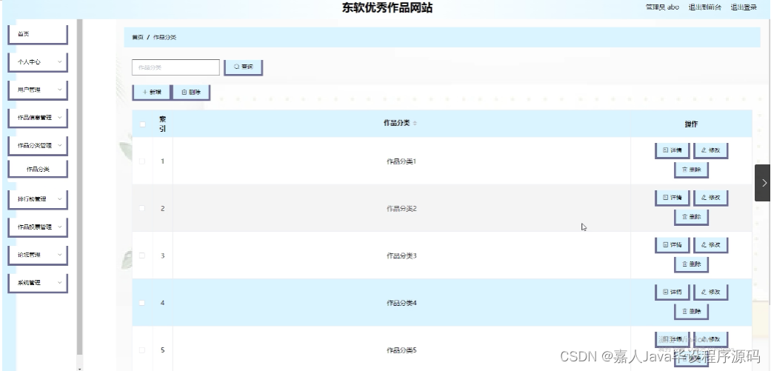
Task: Check the checkbox for row 1
Action: coord(142,161)
